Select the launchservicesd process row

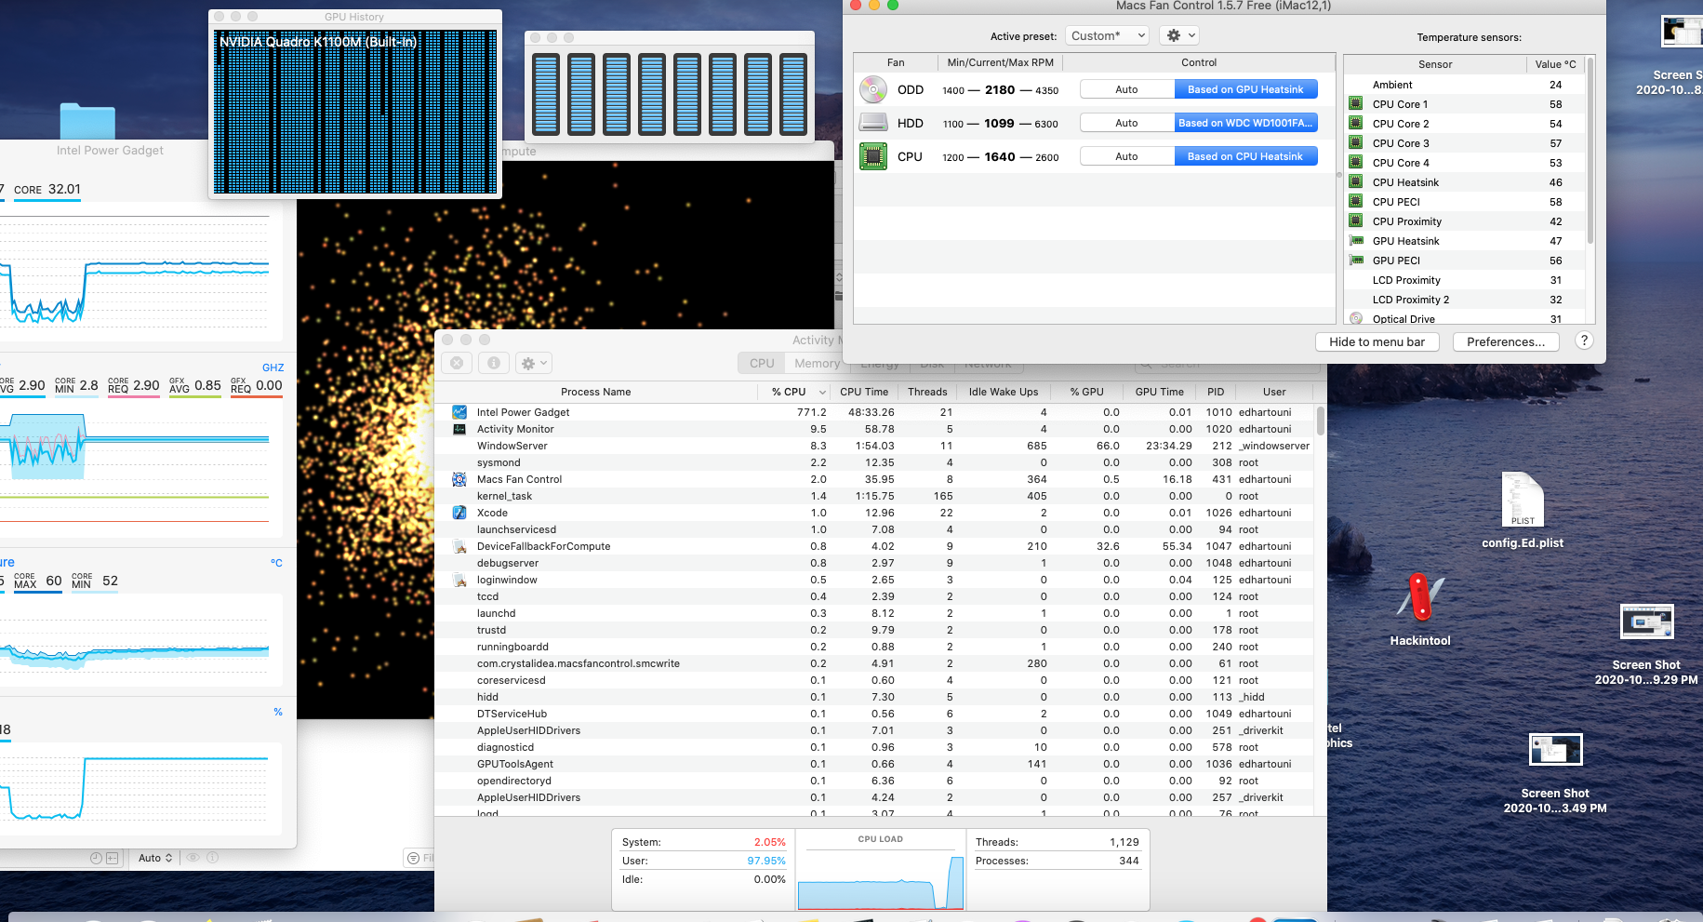875,529
